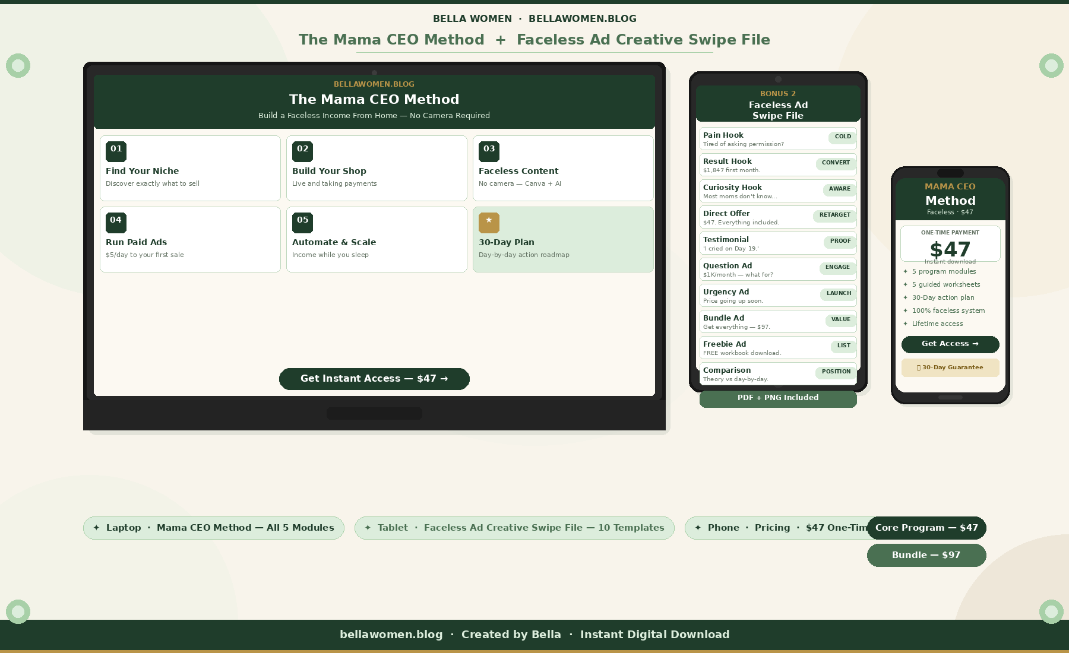Click the LAUNCH tag on Urgency Ad
The image size is (1069, 653).
pos(839,293)
